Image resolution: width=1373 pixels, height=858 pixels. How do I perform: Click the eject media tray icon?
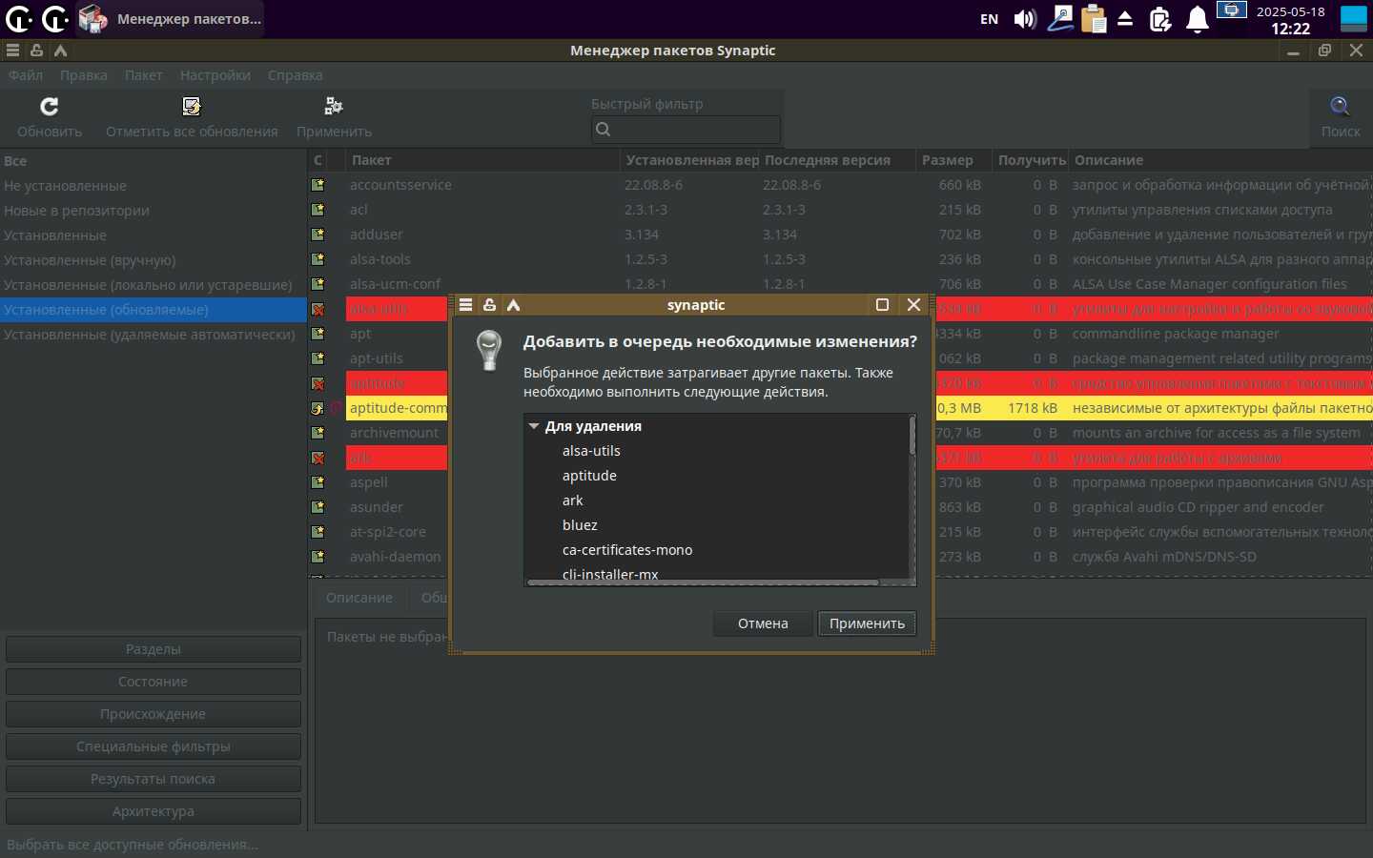pyautogui.click(x=1125, y=19)
